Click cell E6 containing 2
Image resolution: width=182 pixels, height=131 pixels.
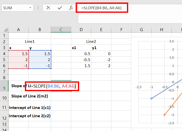point(101,66)
